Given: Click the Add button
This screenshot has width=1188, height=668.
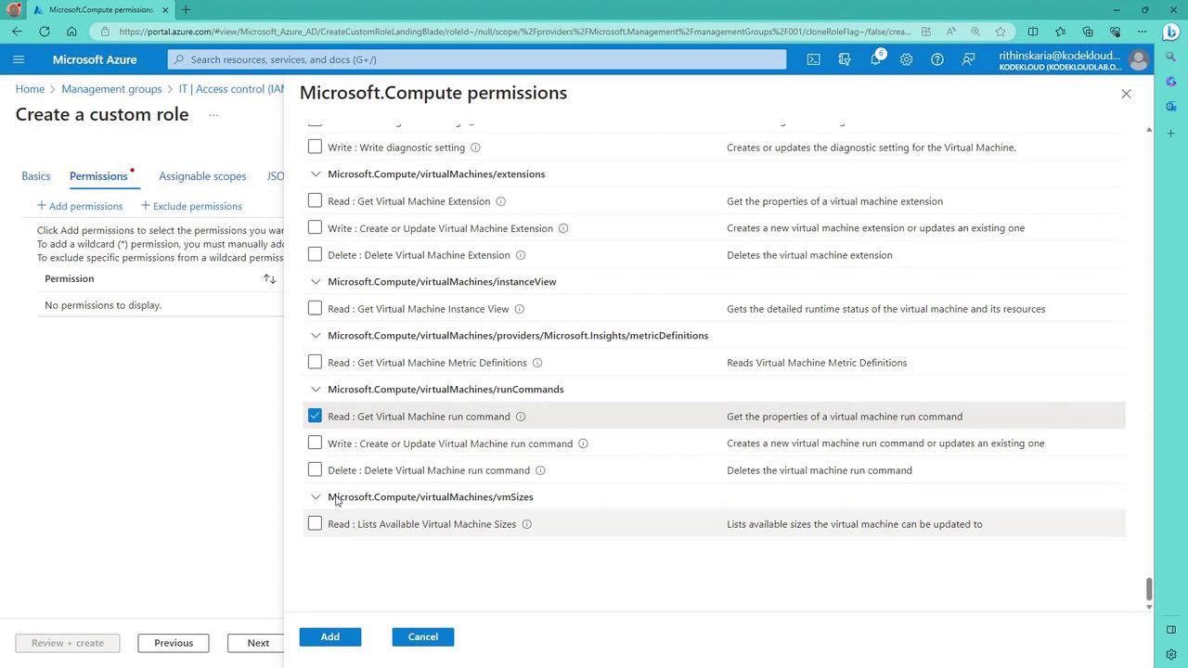Looking at the screenshot, I should coord(329,636).
